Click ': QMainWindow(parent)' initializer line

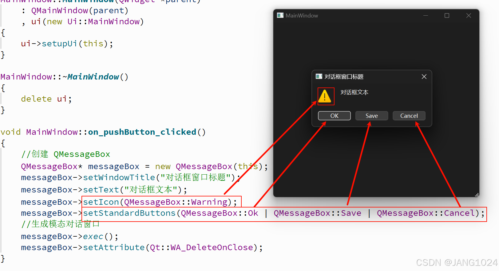point(75,10)
